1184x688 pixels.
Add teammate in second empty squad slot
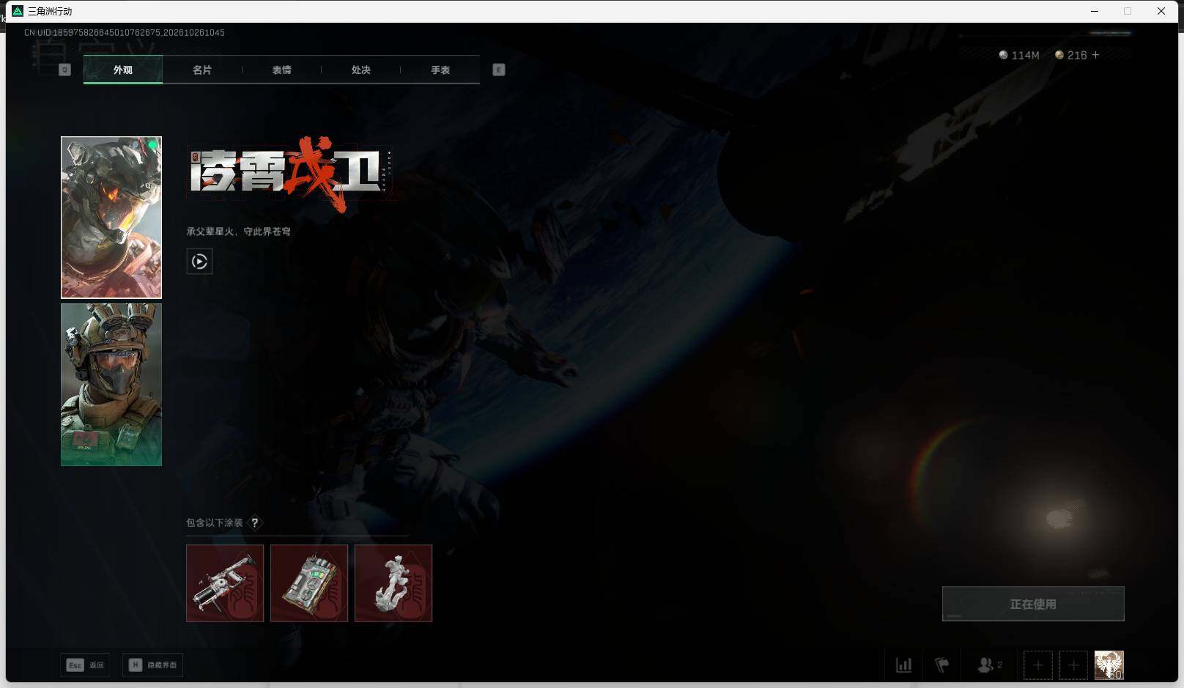(x=1073, y=665)
